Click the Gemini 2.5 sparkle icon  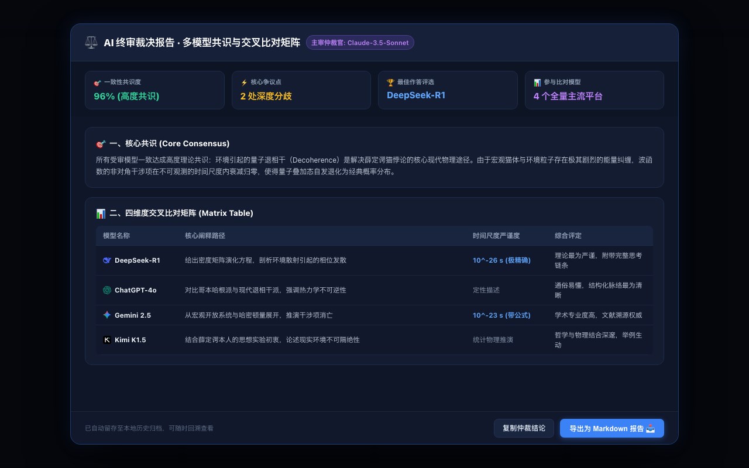point(107,315)
